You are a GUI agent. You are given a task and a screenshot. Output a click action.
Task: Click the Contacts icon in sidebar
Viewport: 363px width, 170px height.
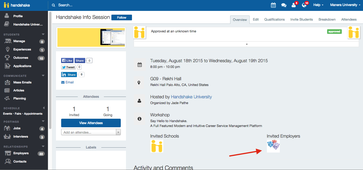[x=8, y=161]
